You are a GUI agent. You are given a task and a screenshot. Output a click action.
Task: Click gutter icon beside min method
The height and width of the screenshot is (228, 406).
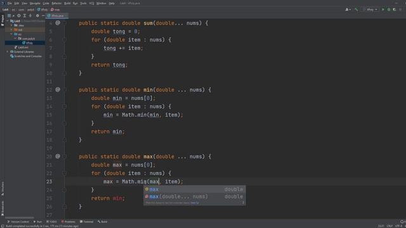click(58, 90)
